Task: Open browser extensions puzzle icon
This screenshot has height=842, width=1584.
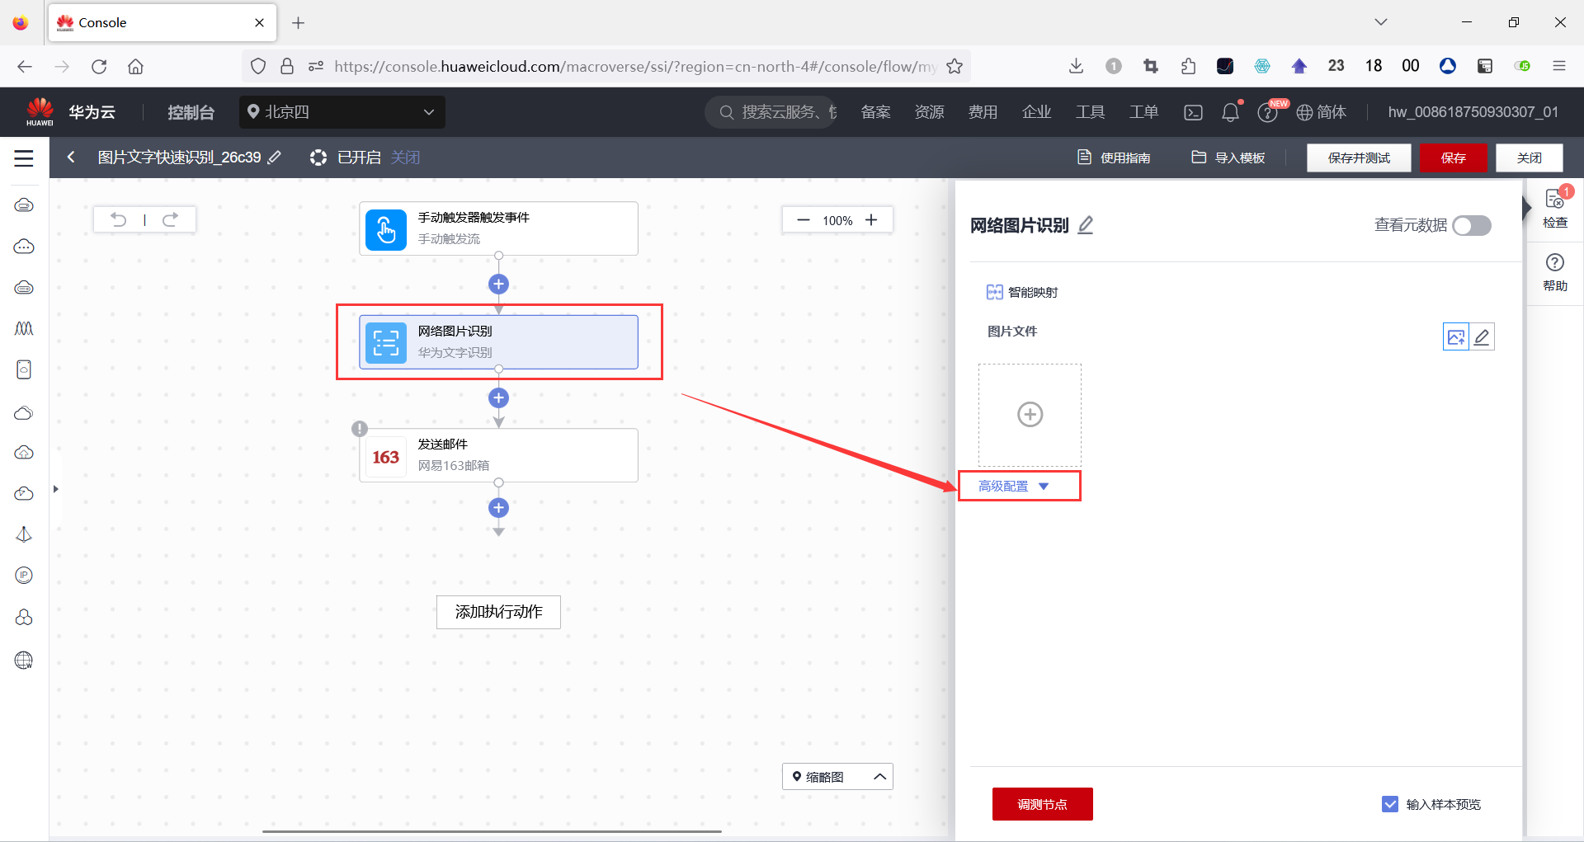Action: coord(1188,66)
